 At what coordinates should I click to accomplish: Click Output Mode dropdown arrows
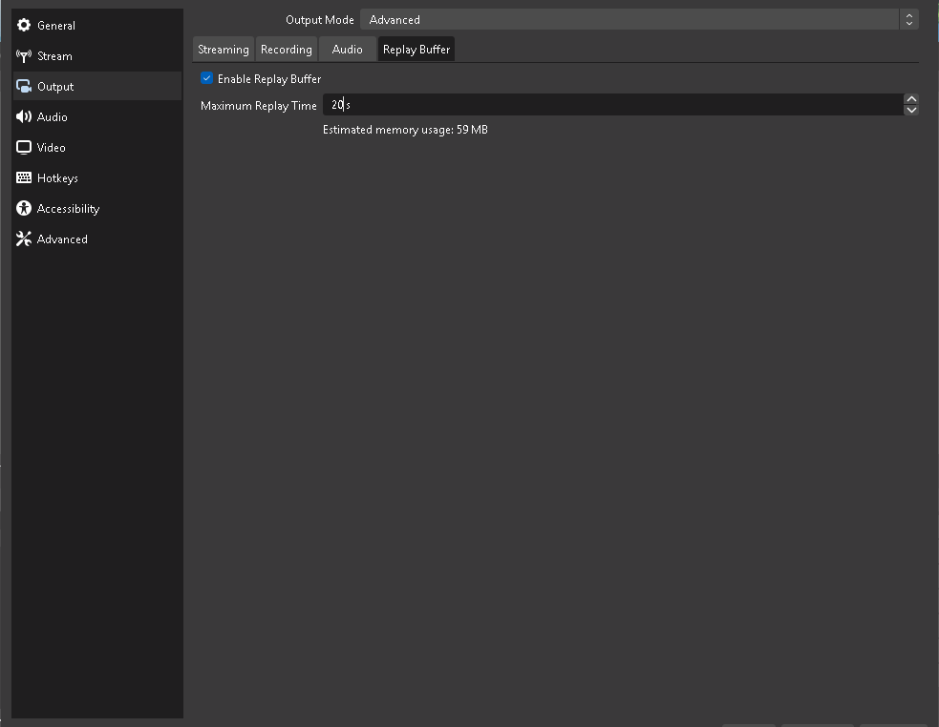pos(908,20)
